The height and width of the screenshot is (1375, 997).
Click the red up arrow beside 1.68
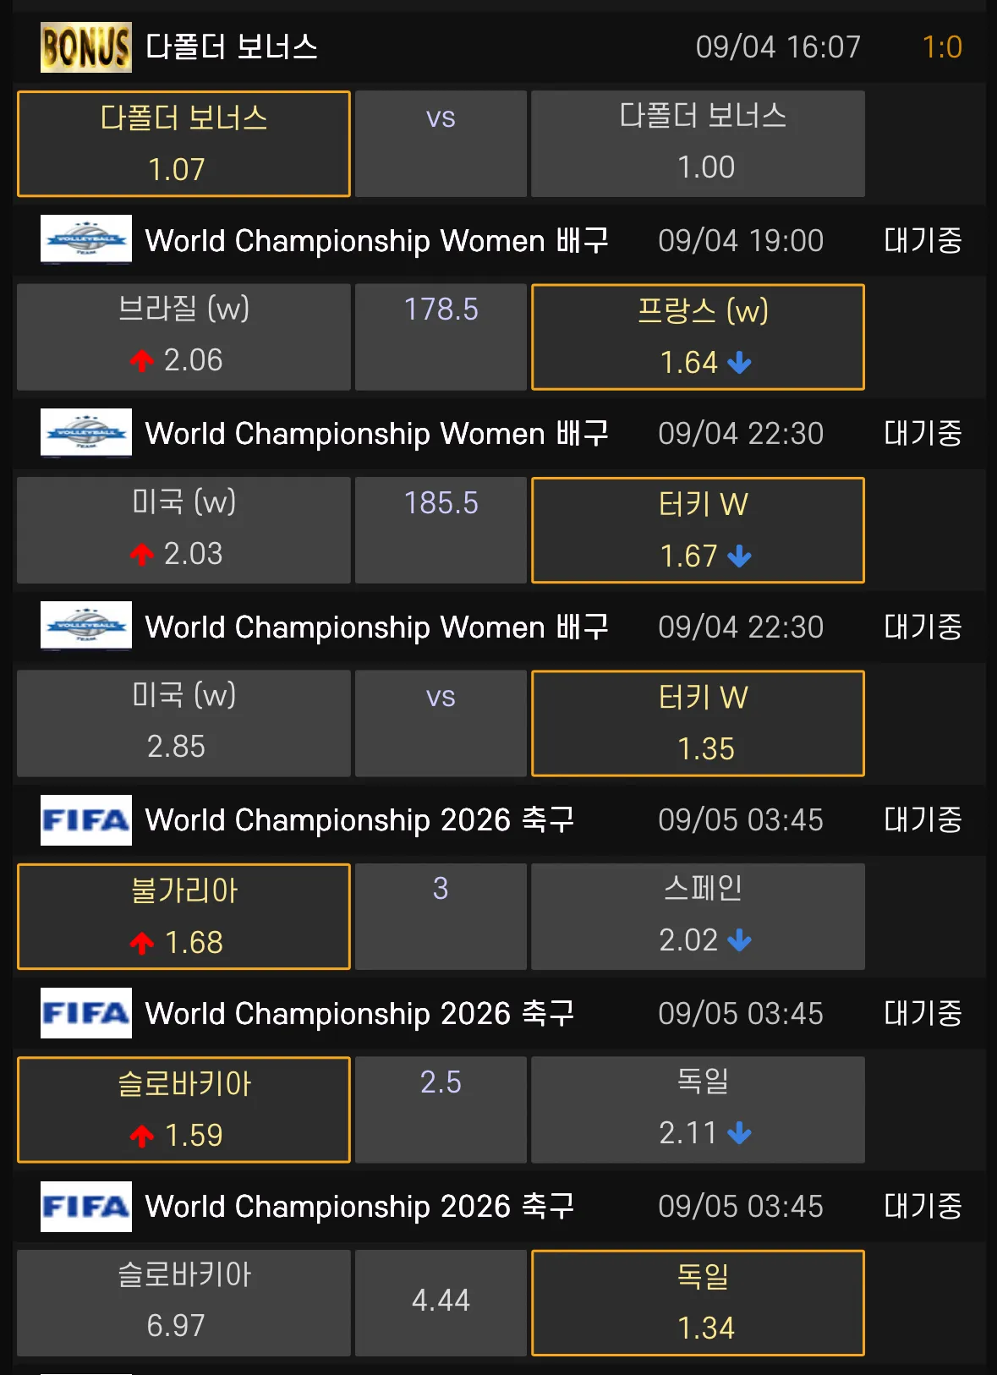[142, 943]
